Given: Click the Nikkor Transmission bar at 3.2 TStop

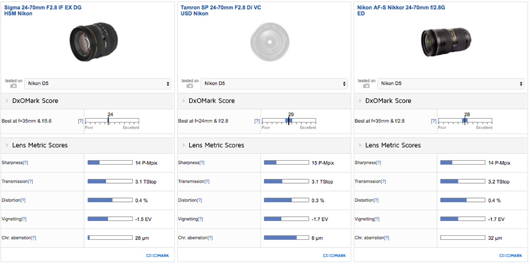Looking at the screenshot, I should (x=463, y=181).
